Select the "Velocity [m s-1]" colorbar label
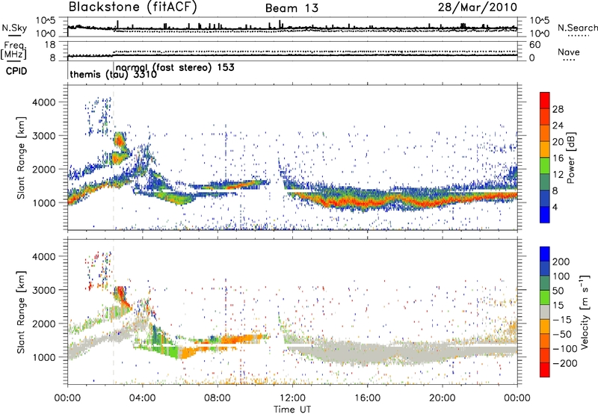 [585, 312]
